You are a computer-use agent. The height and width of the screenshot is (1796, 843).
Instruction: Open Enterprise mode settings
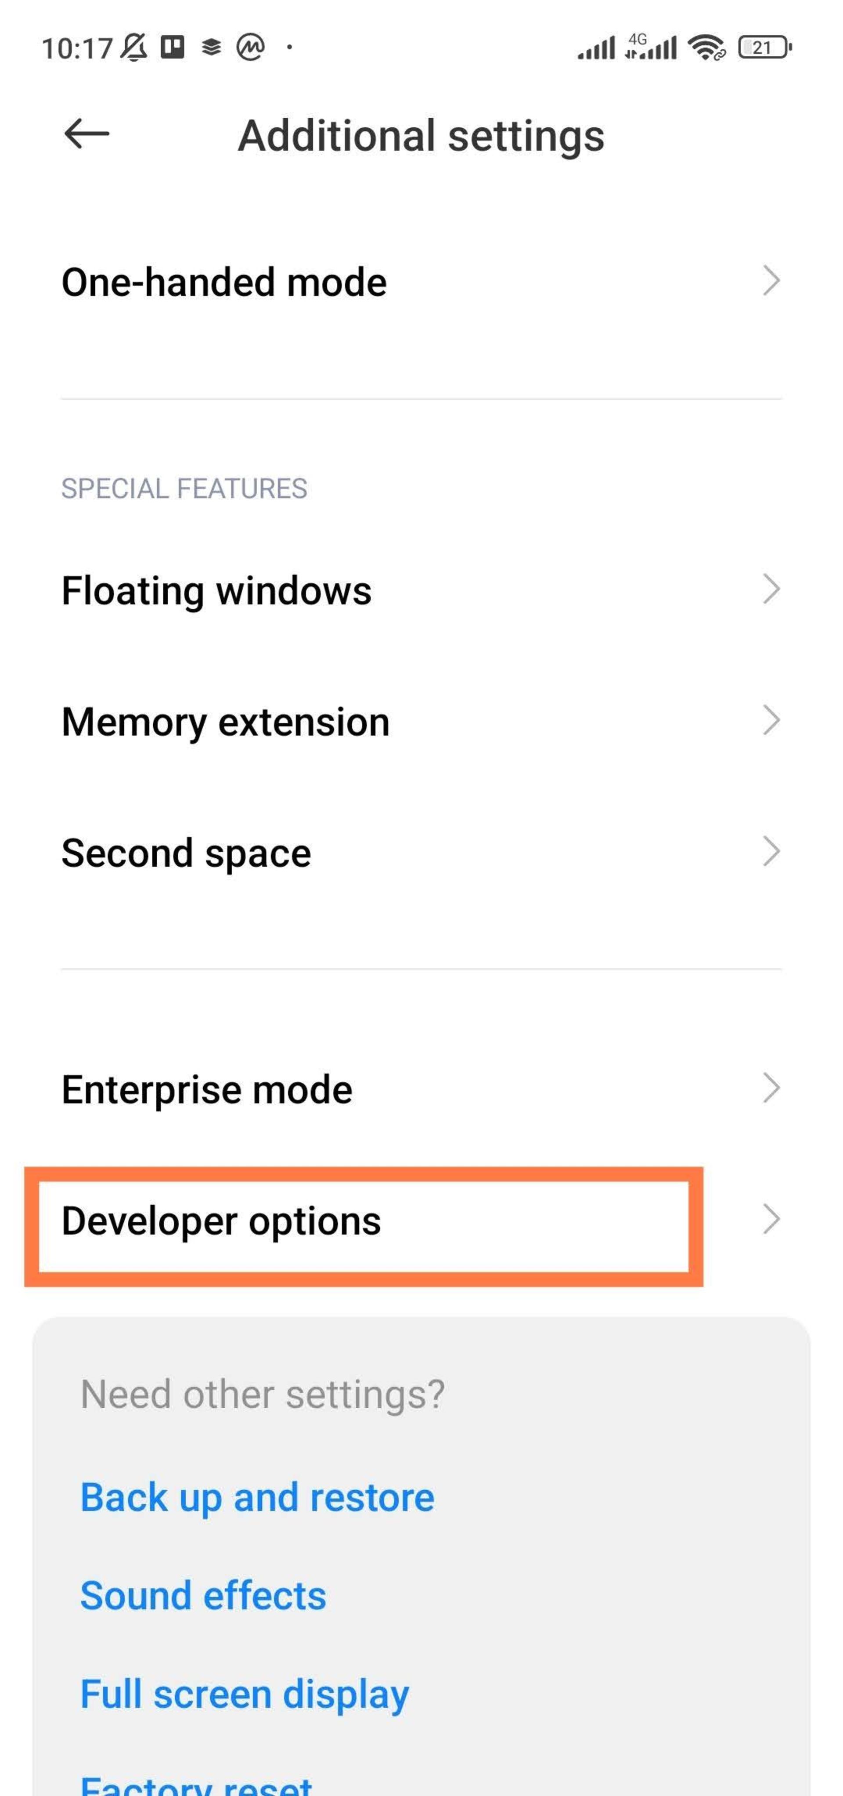click(207, 1089)
